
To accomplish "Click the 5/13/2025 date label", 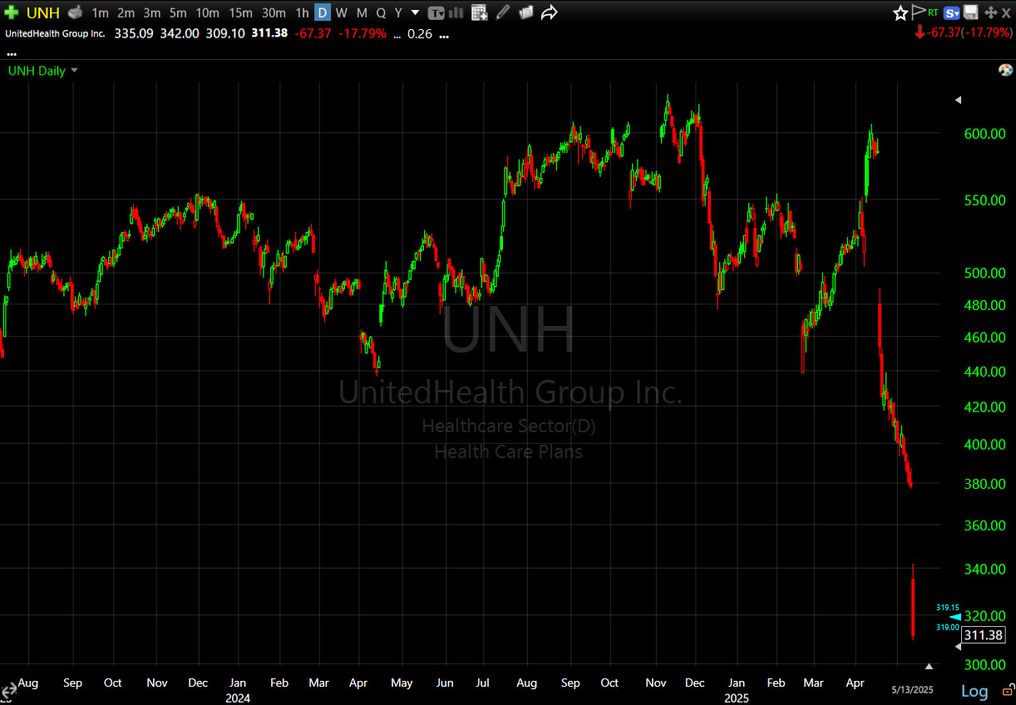I will (912, 690).
